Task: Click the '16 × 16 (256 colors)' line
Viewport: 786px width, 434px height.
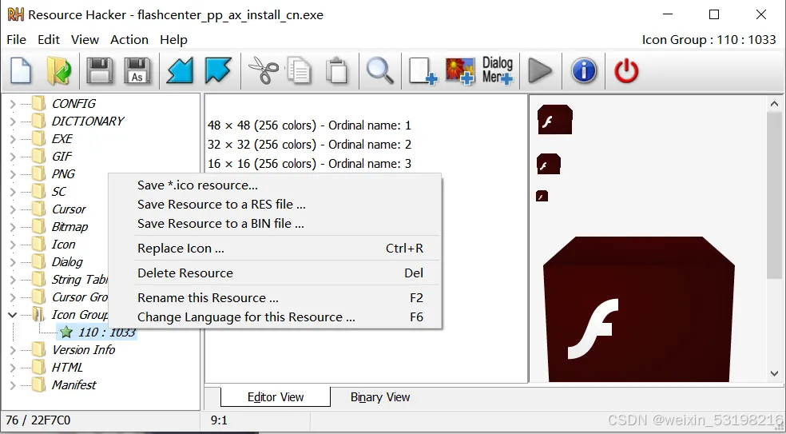Action: point(309,164)
